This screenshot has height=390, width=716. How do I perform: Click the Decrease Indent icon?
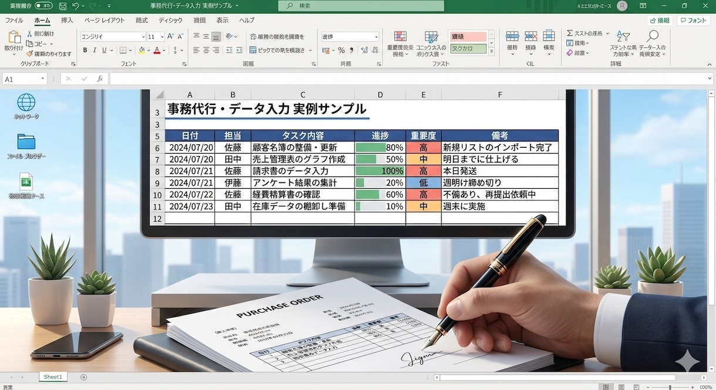click(x=231, y=50)
